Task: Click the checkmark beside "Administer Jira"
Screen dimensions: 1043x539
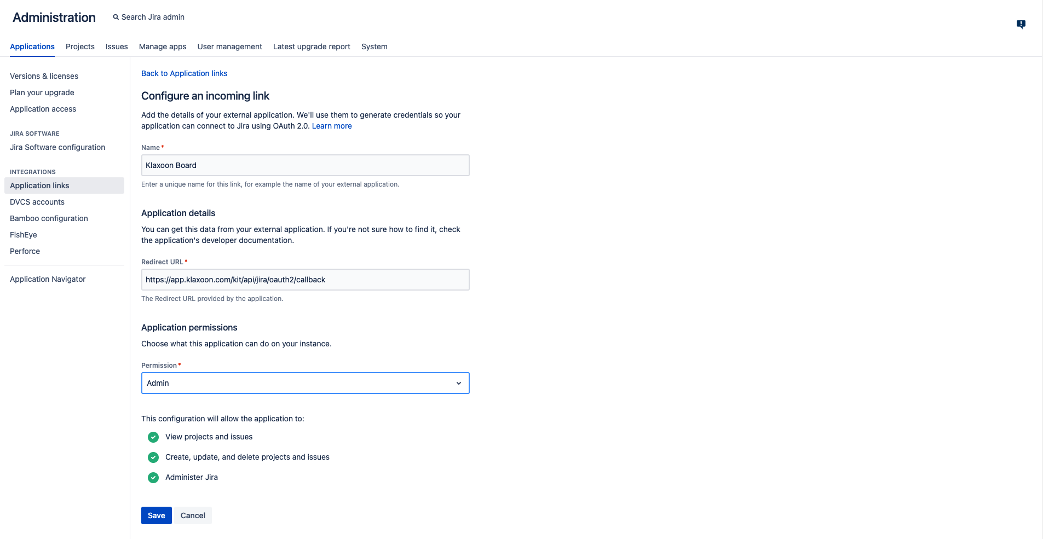Action: (x=153, y=477)
